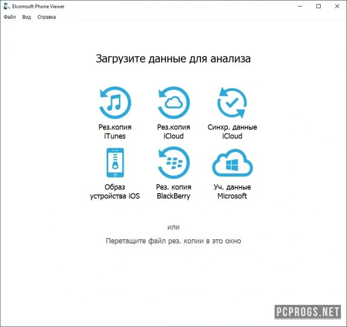Screen dimensions: 347x327
Task: Click the Elcomsoft Phone Viewer title bar icon
Action: [x=7, y=6]
